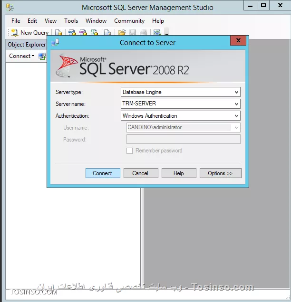The image size is (291, 302).
Task: Click the Management Studio app icon in title bar
Action: [x=10, y=7]
